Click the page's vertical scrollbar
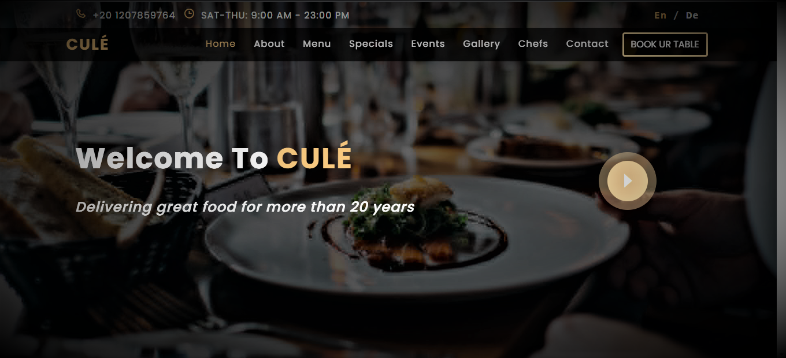 click(781, 179)
